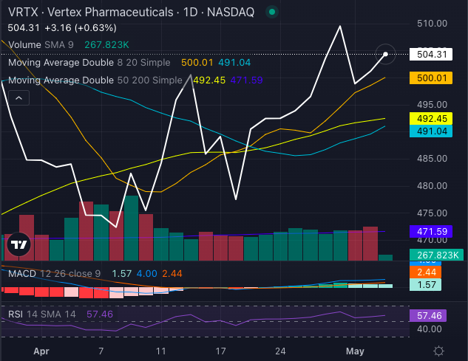Select the VRTX Vertex Pharmaceuticals symbol title

131,13
